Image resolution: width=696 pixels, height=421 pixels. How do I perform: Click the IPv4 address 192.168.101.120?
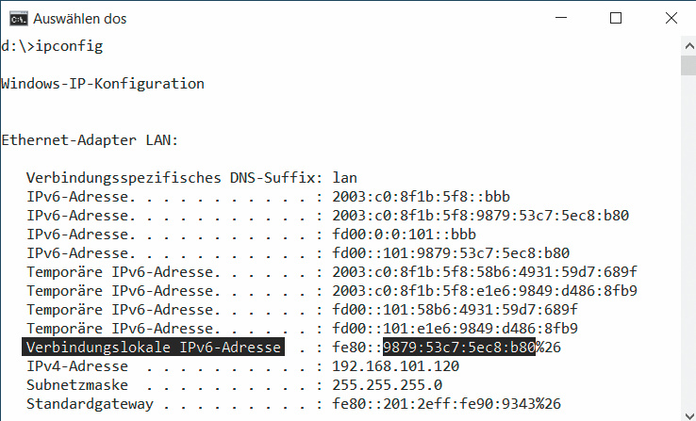pyautogui.click(x=396, y=366)
